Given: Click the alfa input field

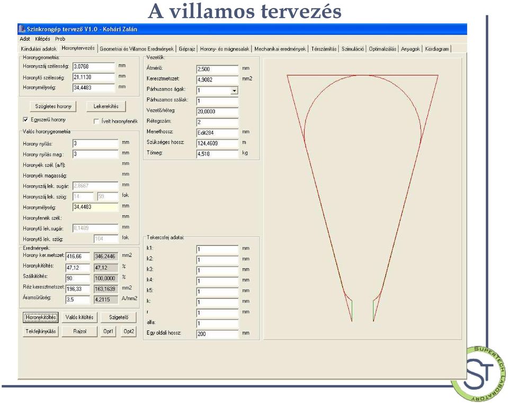Looking at the screenshot, I should tap(217, 324).
